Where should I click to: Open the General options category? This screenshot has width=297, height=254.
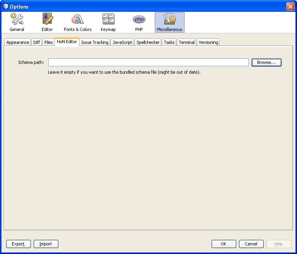[x=17, y=22]
